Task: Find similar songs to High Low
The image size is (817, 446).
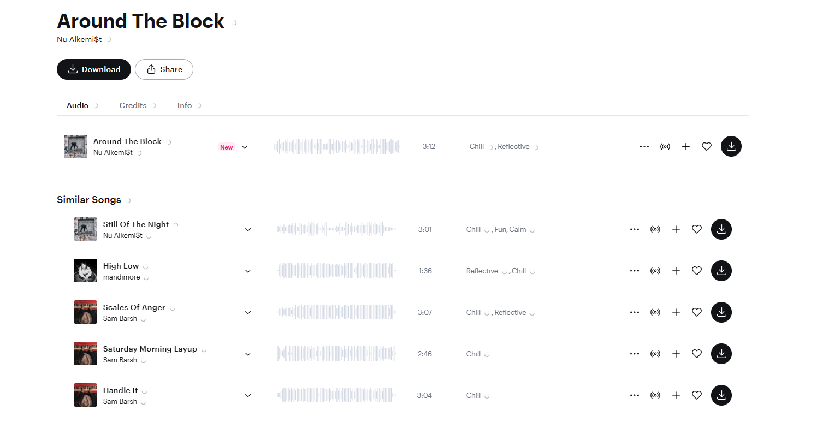Action: pyautogui.click(x=655, y=270)
